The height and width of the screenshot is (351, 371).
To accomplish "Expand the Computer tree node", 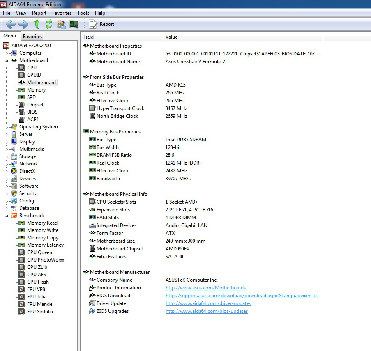I will point(7,53).
